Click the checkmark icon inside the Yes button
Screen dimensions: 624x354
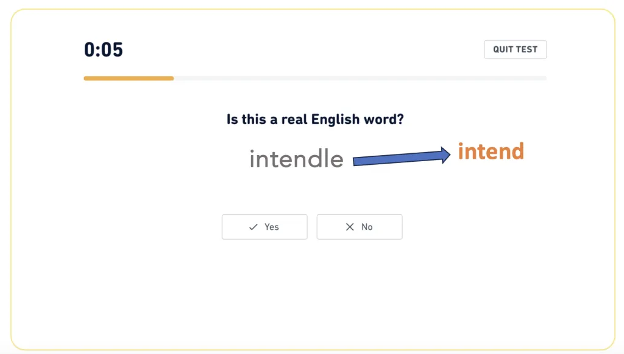253,226
